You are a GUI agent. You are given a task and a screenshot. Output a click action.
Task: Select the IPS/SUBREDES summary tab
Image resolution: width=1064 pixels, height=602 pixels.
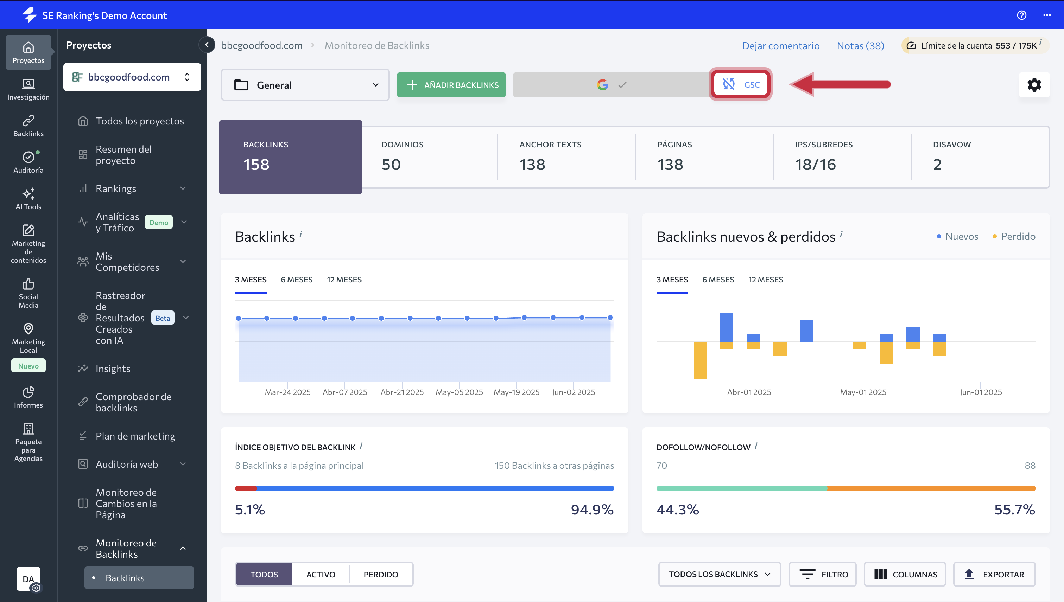[x=842, y=157]
